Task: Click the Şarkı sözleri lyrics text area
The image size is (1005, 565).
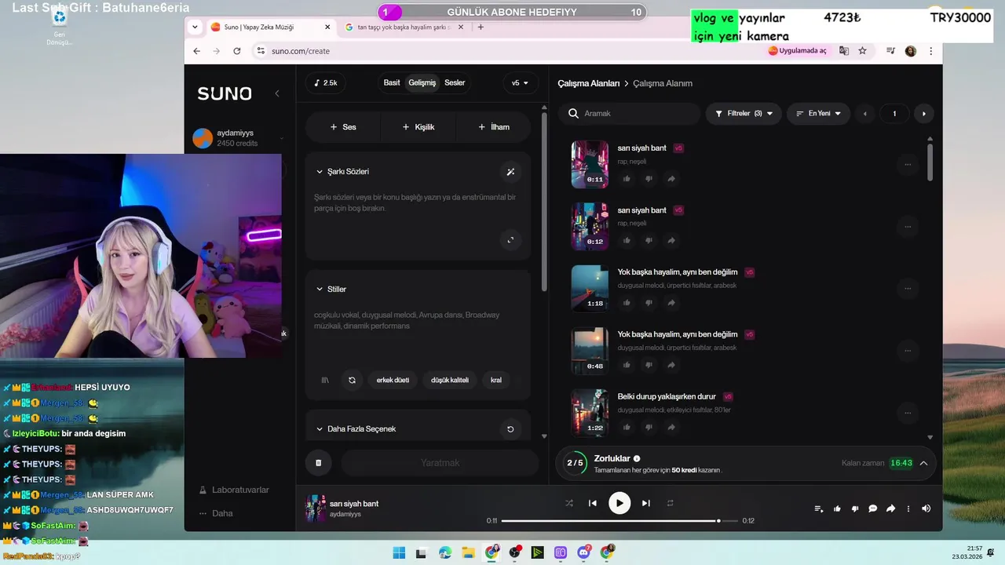Action: point(418,203)
